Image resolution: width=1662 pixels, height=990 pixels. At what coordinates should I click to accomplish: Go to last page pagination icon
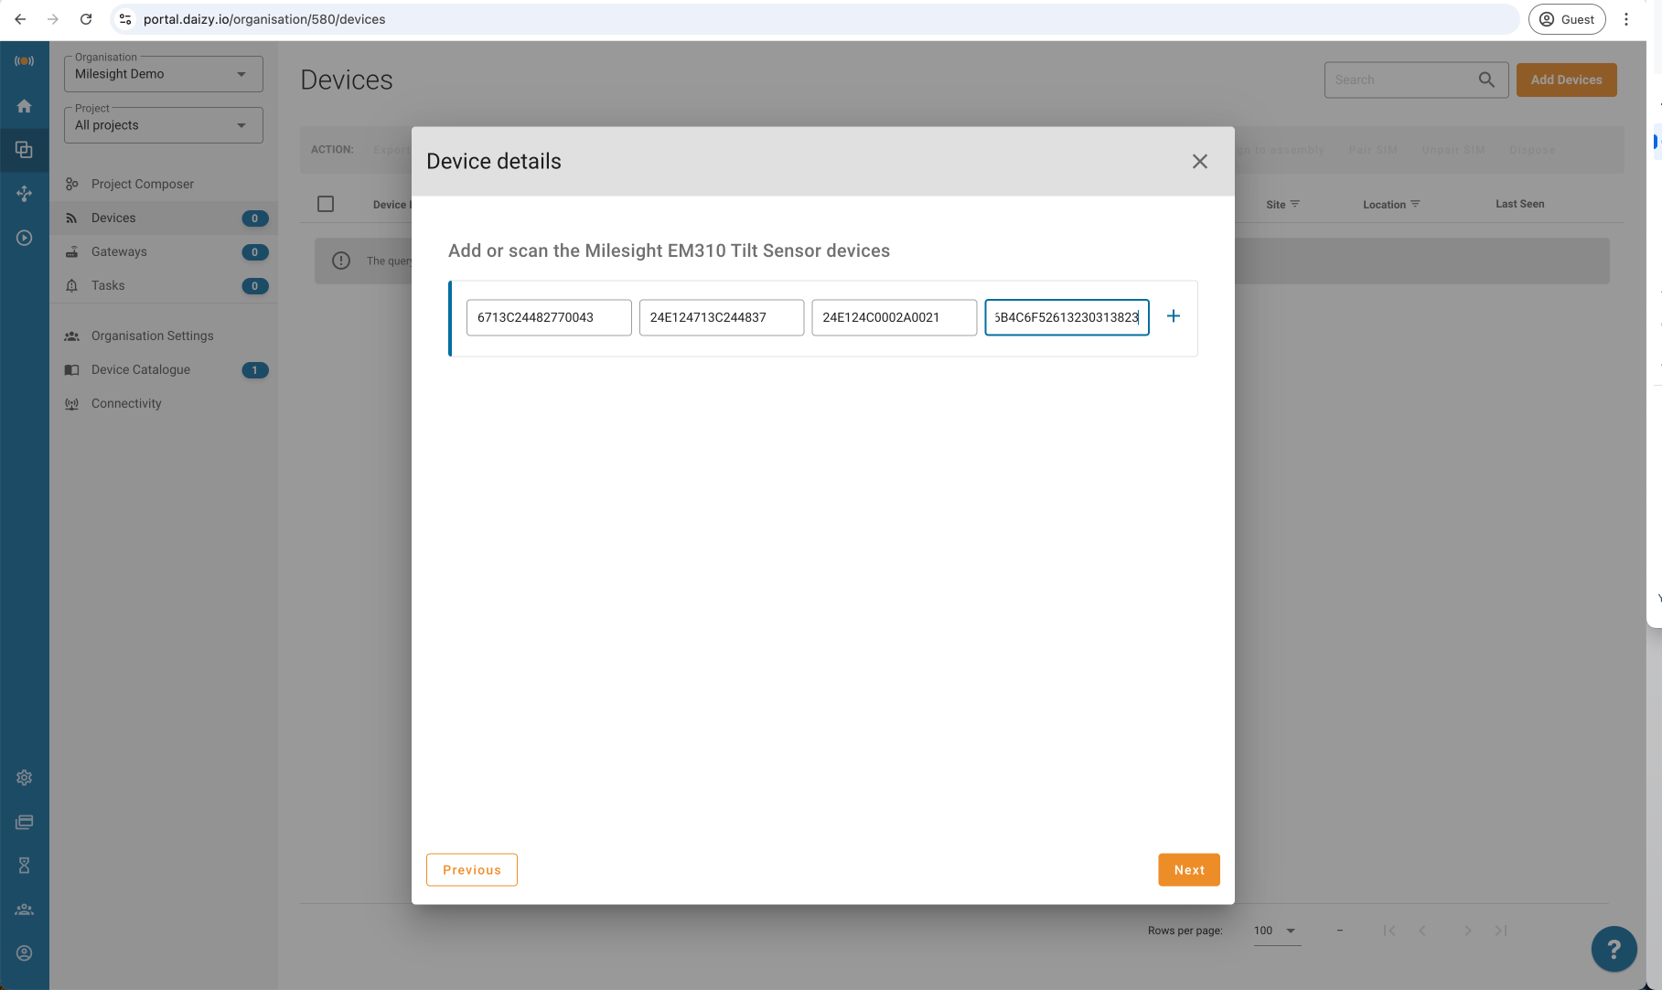click(1501, 931)
